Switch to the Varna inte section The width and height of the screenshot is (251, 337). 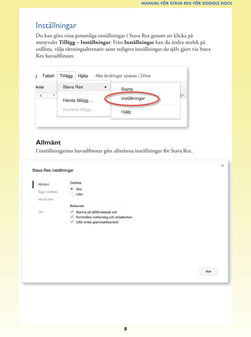[45, 199]
